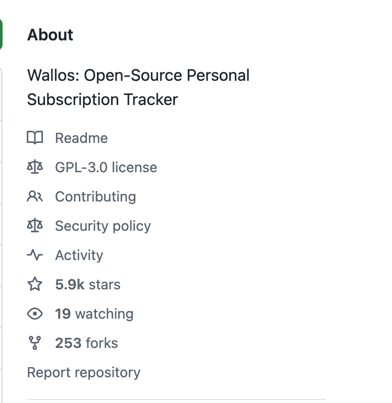This screenshot has width=392, height=403.
Task: Click the open book Readme icon
Action: tap(35, 138)
